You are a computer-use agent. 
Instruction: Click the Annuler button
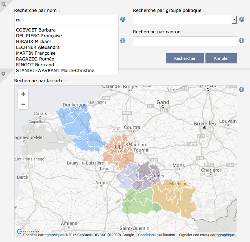coord(221,58)
